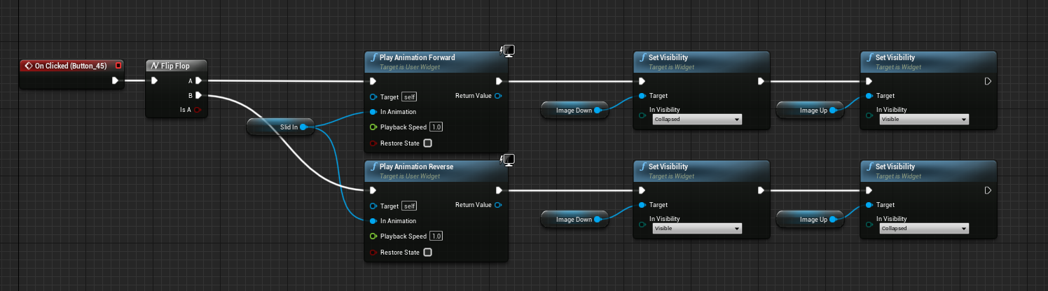The image size is (1048, 291).
Task: Click the On Clicked event delegate pin
Action: pyautogui.click(x=118, y=66)
